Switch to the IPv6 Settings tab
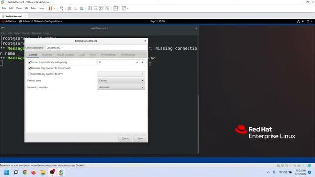 point(128,55)
